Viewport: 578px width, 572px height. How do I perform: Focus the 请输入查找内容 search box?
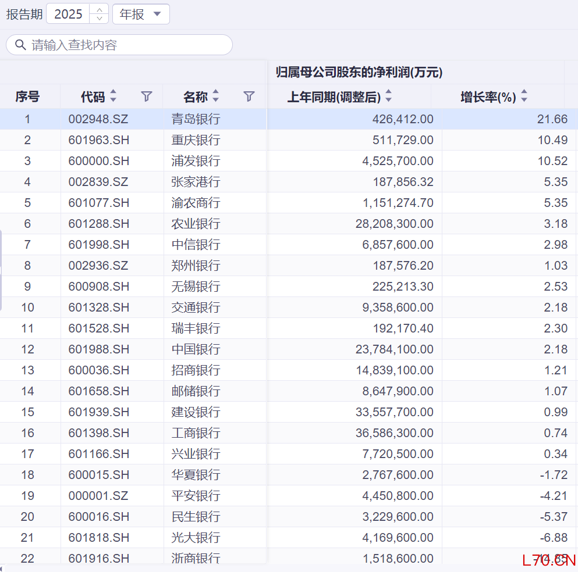[128, 45]
